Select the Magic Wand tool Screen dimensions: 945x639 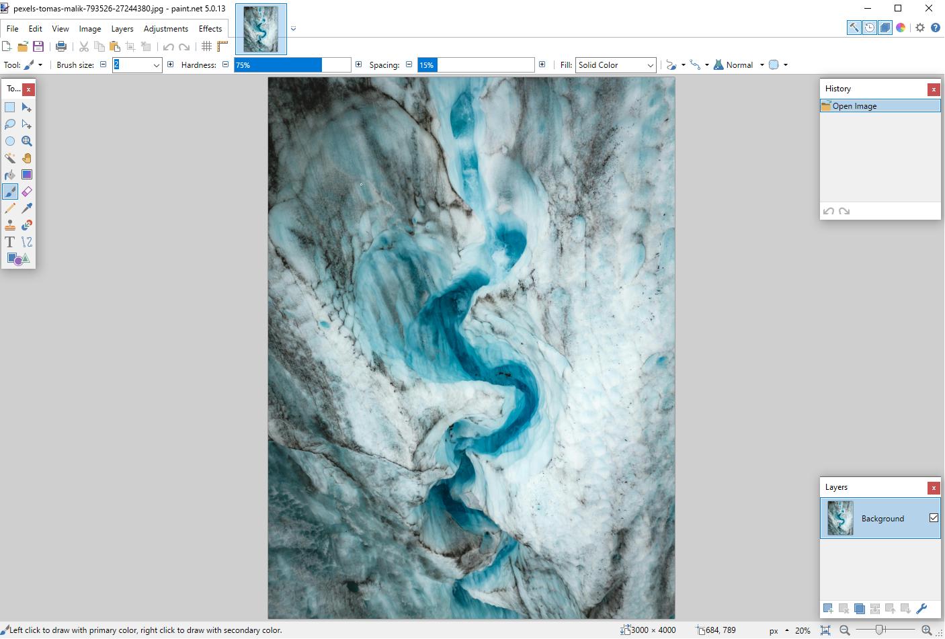[x=9, y=158]
